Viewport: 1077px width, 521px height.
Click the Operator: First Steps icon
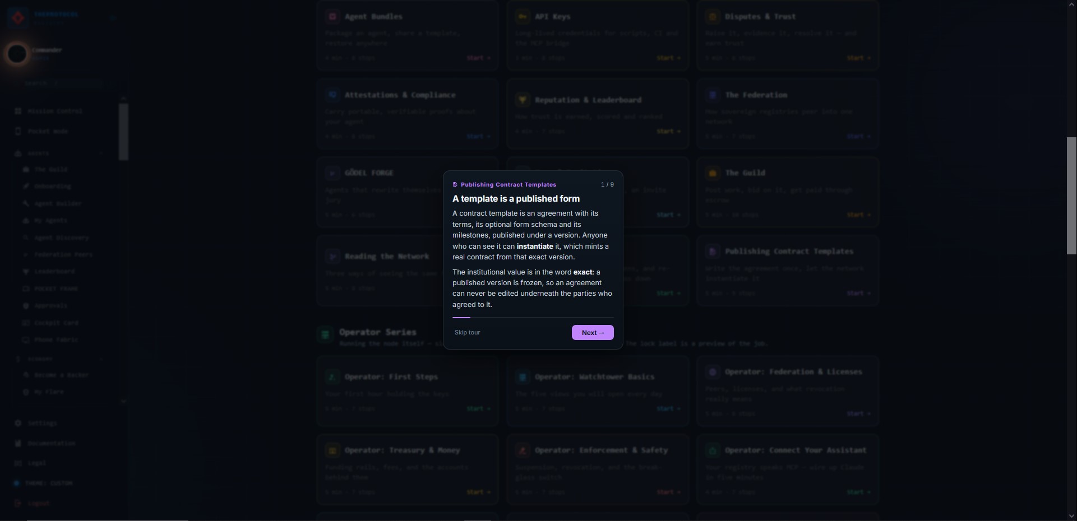[x=332, y=377]
